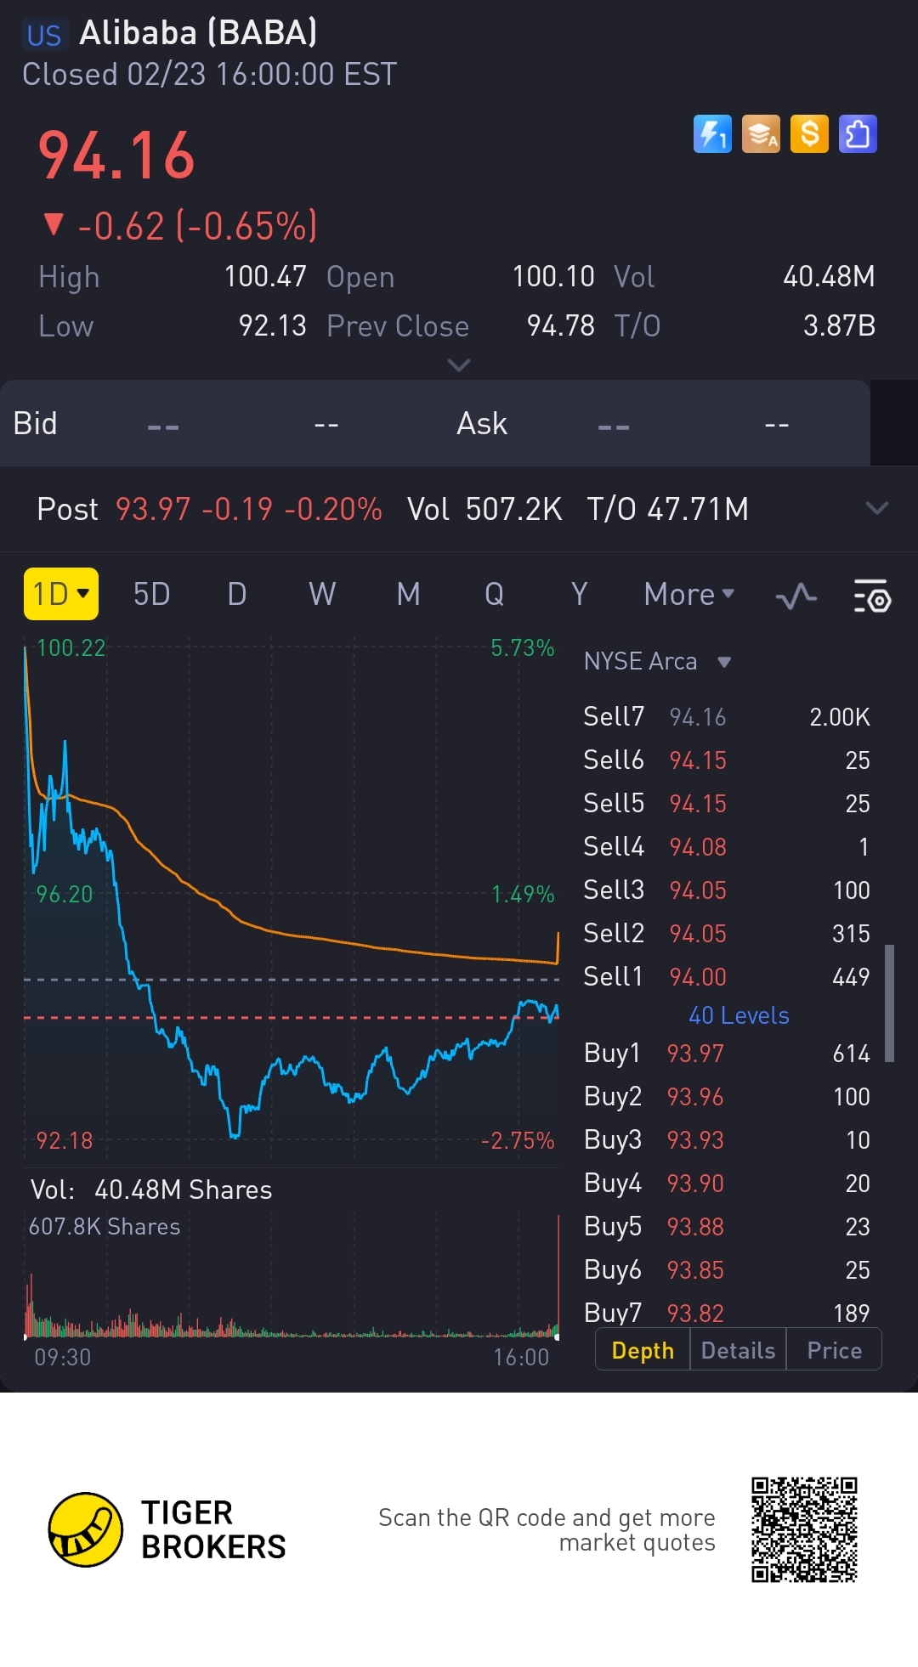Tap the US market badge
Image resolution: width=918 pixels, height=1667 pixels.
pos(44,35)
